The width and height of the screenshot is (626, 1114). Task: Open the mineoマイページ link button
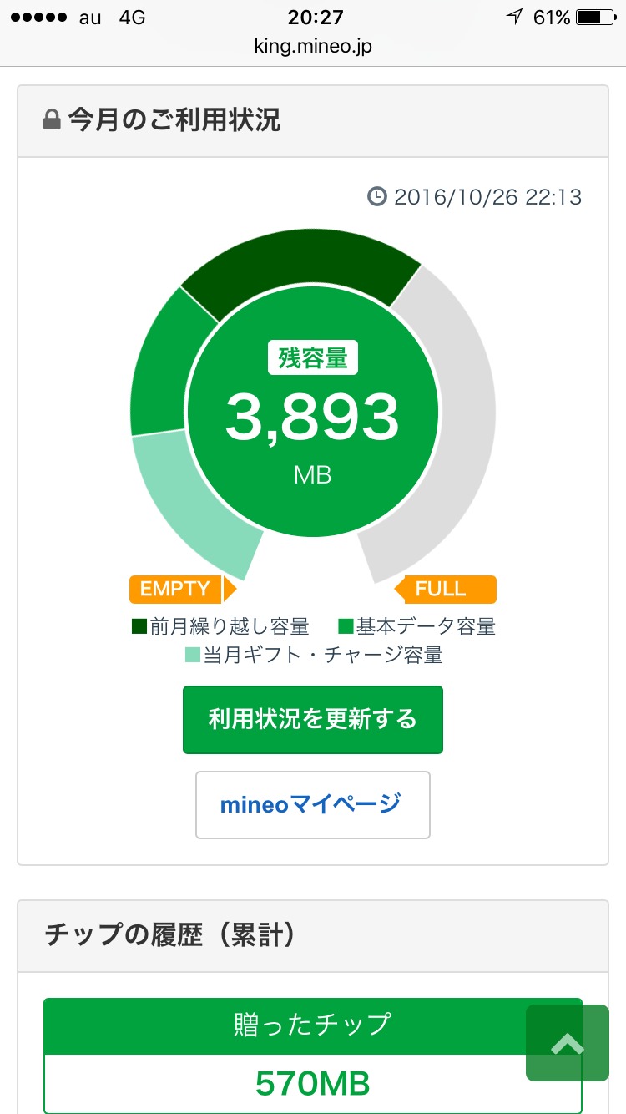click(312, 804)
